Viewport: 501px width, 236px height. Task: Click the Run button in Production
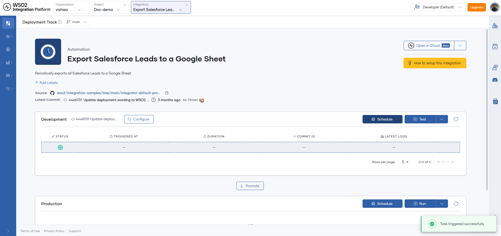point(420,204)
